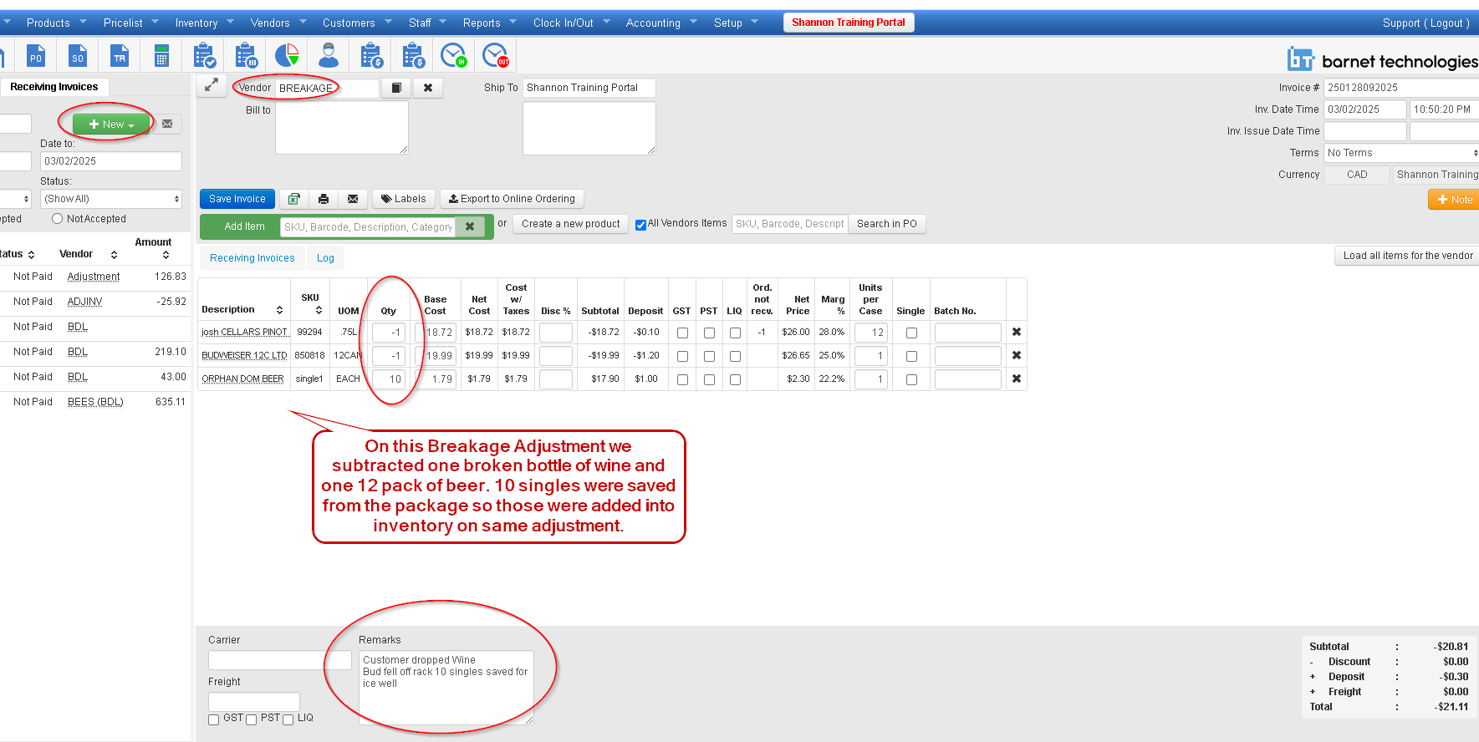
Task: Open the clipboard with pause badge icon
Action: [x=246, y=56]
